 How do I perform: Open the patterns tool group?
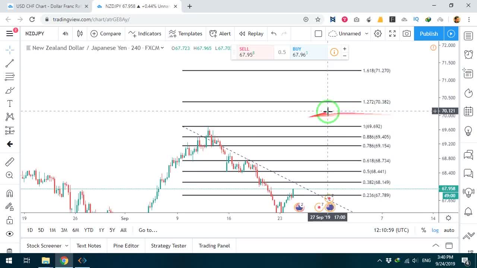tap(10, 117)
